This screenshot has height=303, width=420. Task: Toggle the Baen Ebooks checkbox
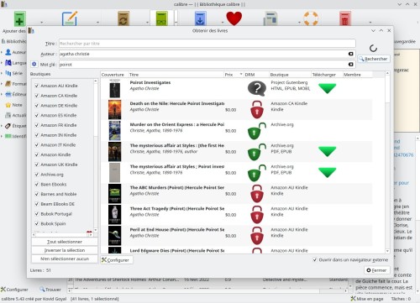[37, 184]
